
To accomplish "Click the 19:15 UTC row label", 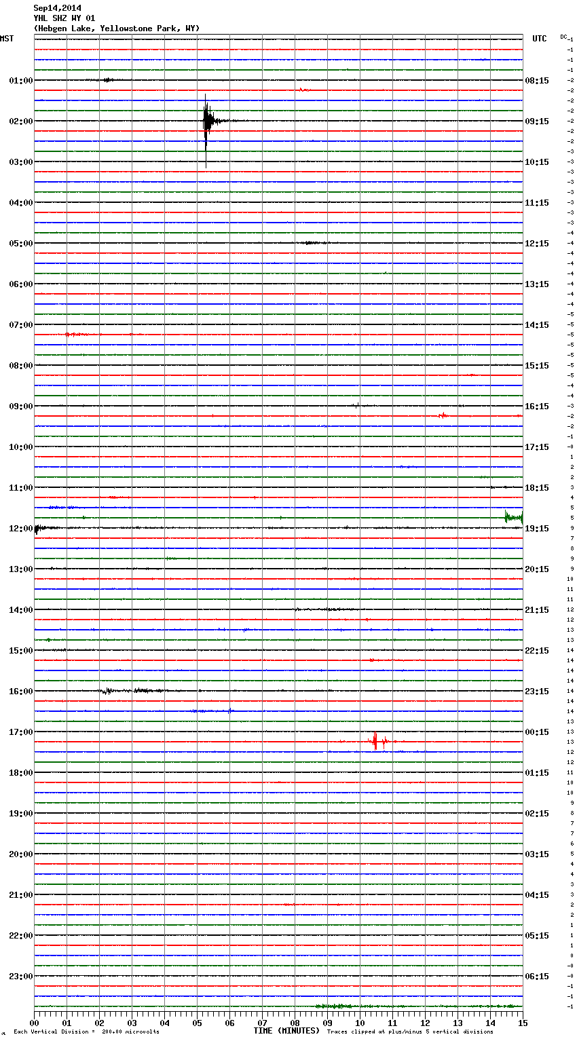I will [x=537, y=529].
